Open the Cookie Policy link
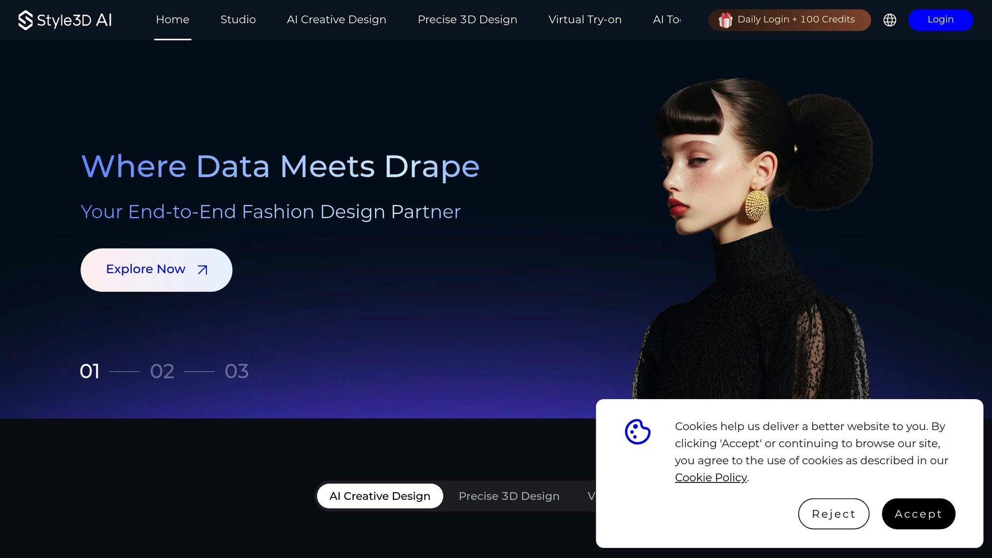Viewport: 992px width, 558px height. 711,478
